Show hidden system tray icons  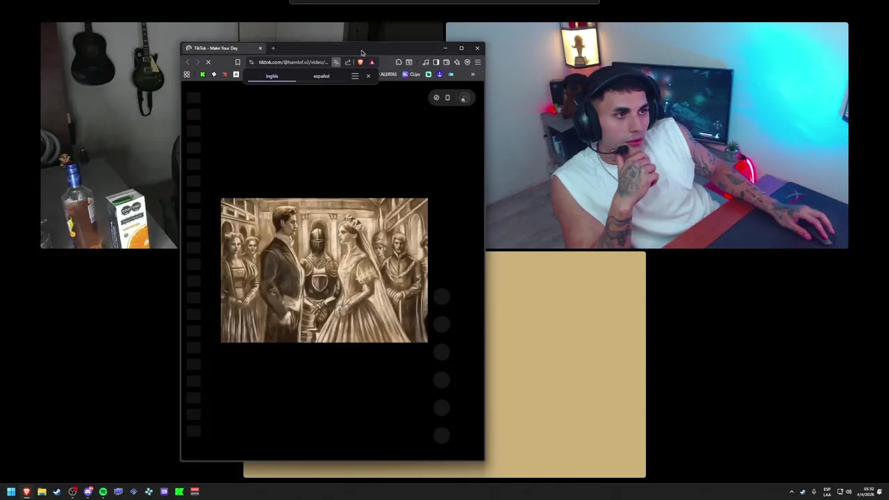(792, 492)
